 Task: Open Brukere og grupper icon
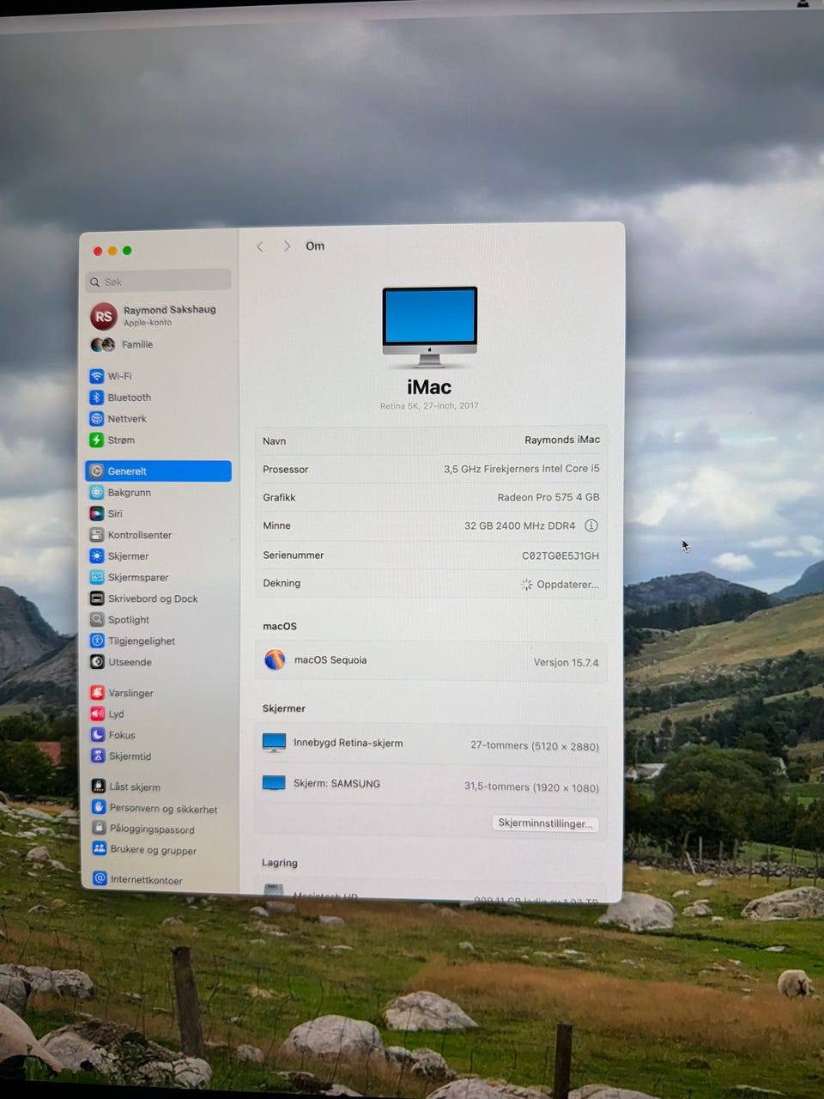100,848
